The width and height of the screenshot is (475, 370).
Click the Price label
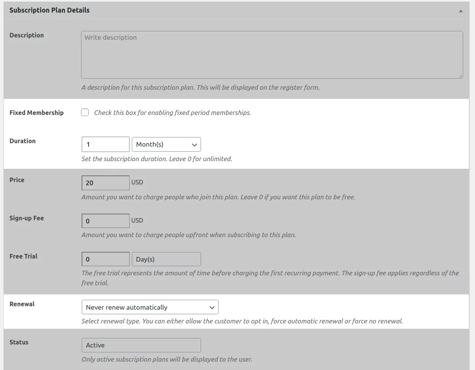click(17, 180)
